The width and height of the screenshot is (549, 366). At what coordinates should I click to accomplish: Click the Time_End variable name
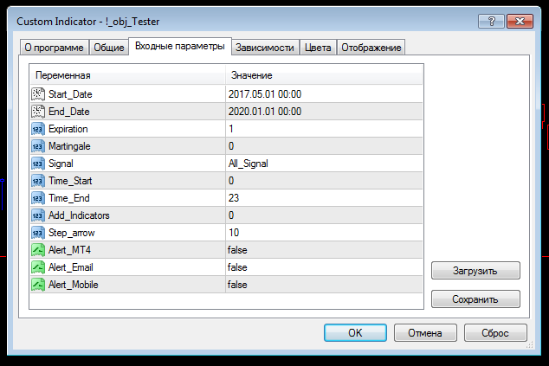69,198
